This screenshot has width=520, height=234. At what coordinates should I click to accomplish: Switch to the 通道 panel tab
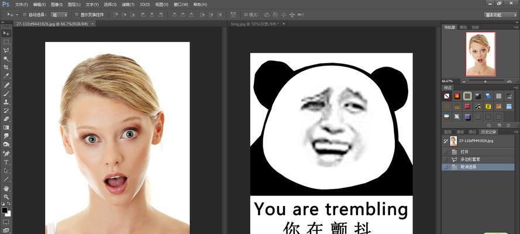coord(460,132)
